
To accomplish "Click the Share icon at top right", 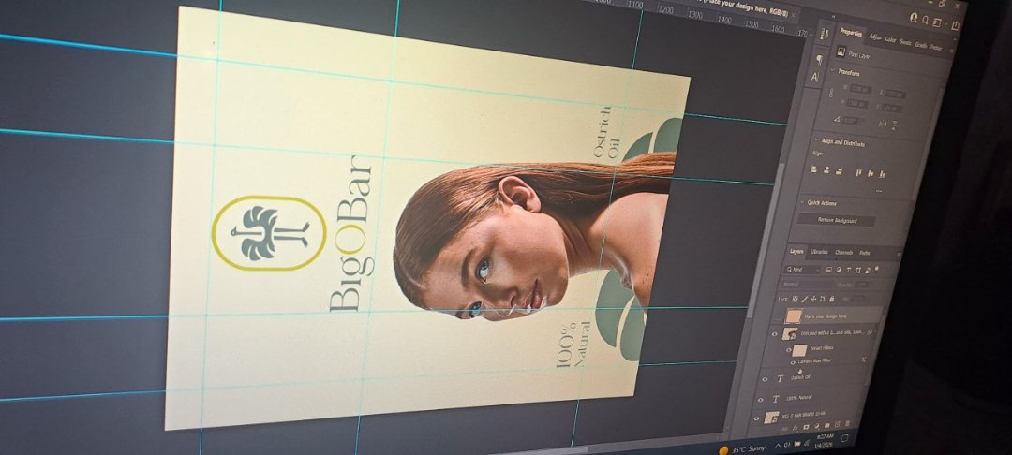I will [956, 25].
